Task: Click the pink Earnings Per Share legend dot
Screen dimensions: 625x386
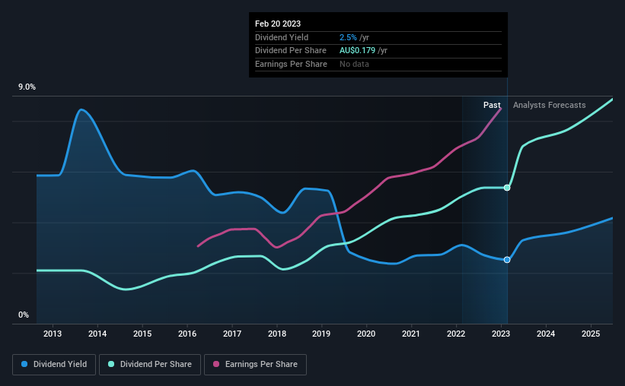Action: coord(216,364)
